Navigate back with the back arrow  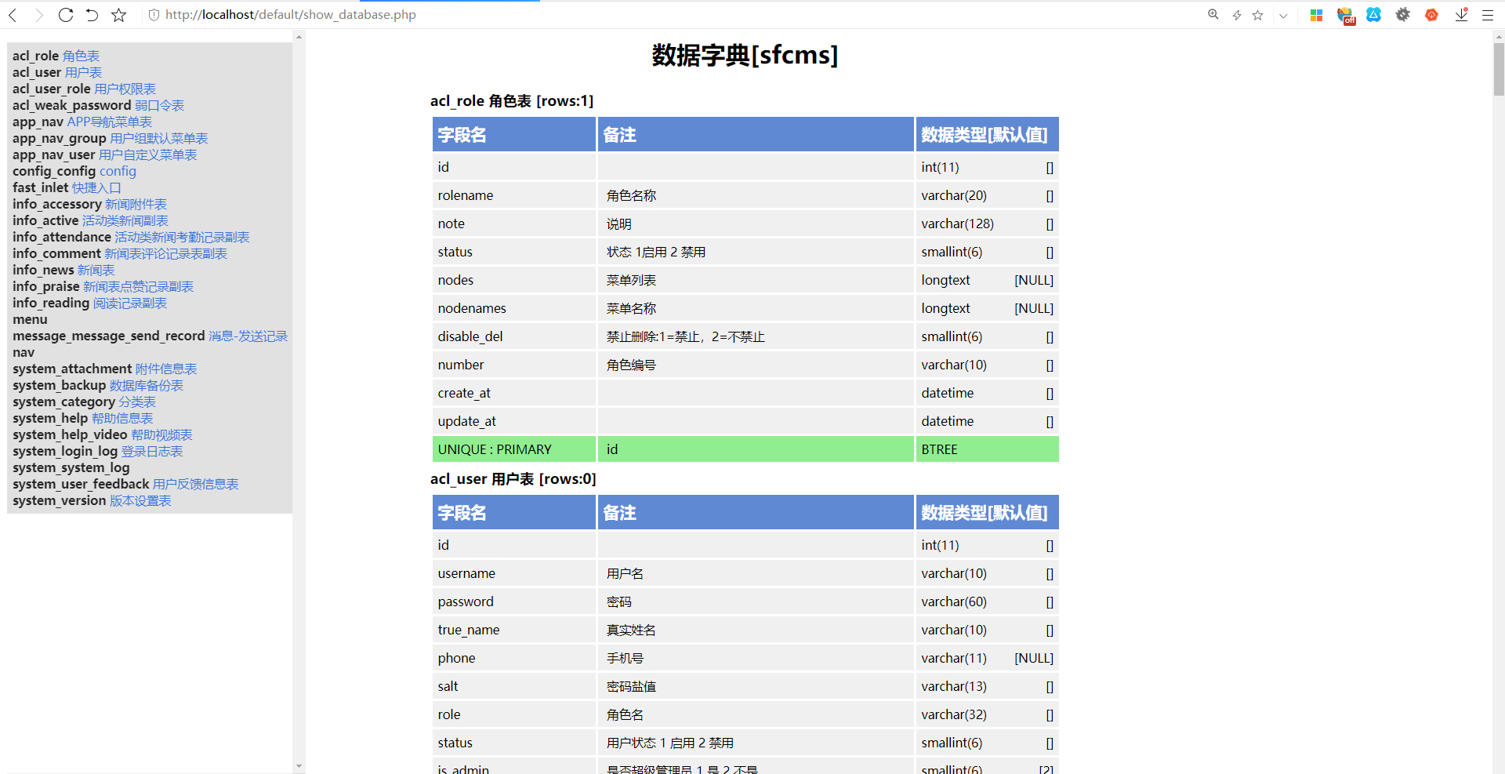click(14, 14)
